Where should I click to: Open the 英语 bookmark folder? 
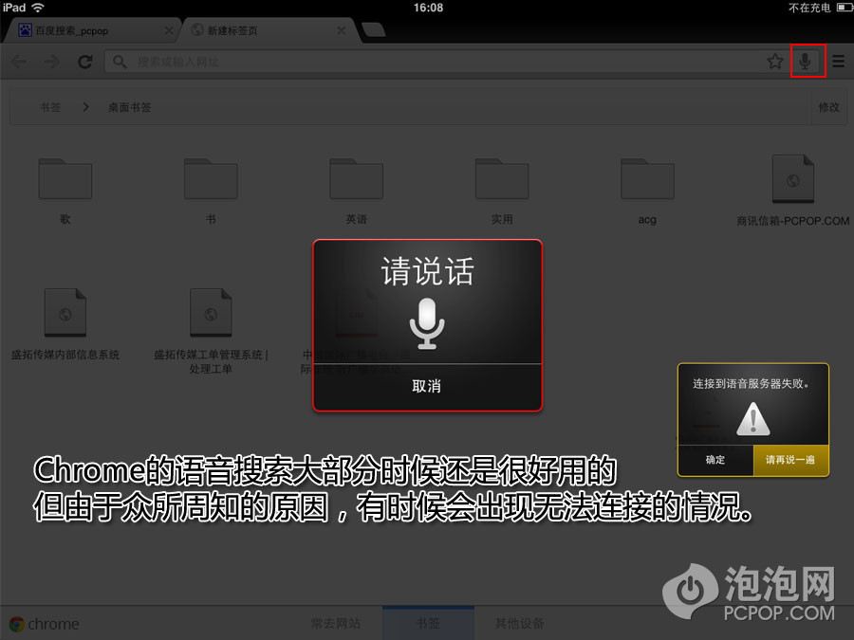[356, 180]
